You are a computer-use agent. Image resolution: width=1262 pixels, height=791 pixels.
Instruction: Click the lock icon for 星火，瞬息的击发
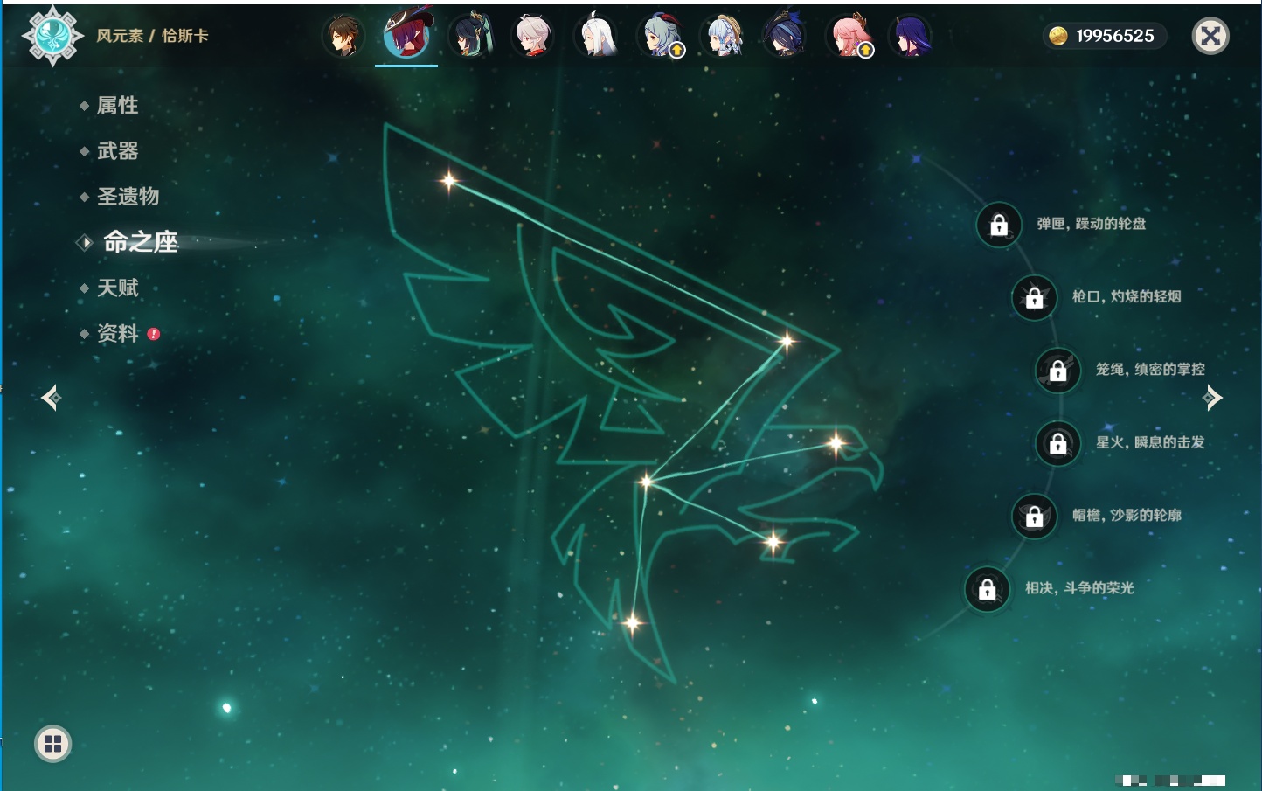coord(1058,443)
